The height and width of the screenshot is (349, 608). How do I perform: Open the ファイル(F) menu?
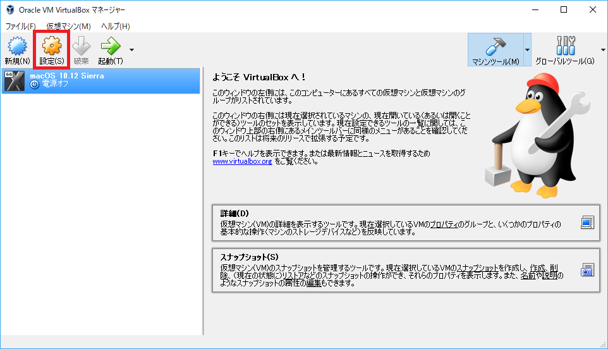[x=20, y=26]
